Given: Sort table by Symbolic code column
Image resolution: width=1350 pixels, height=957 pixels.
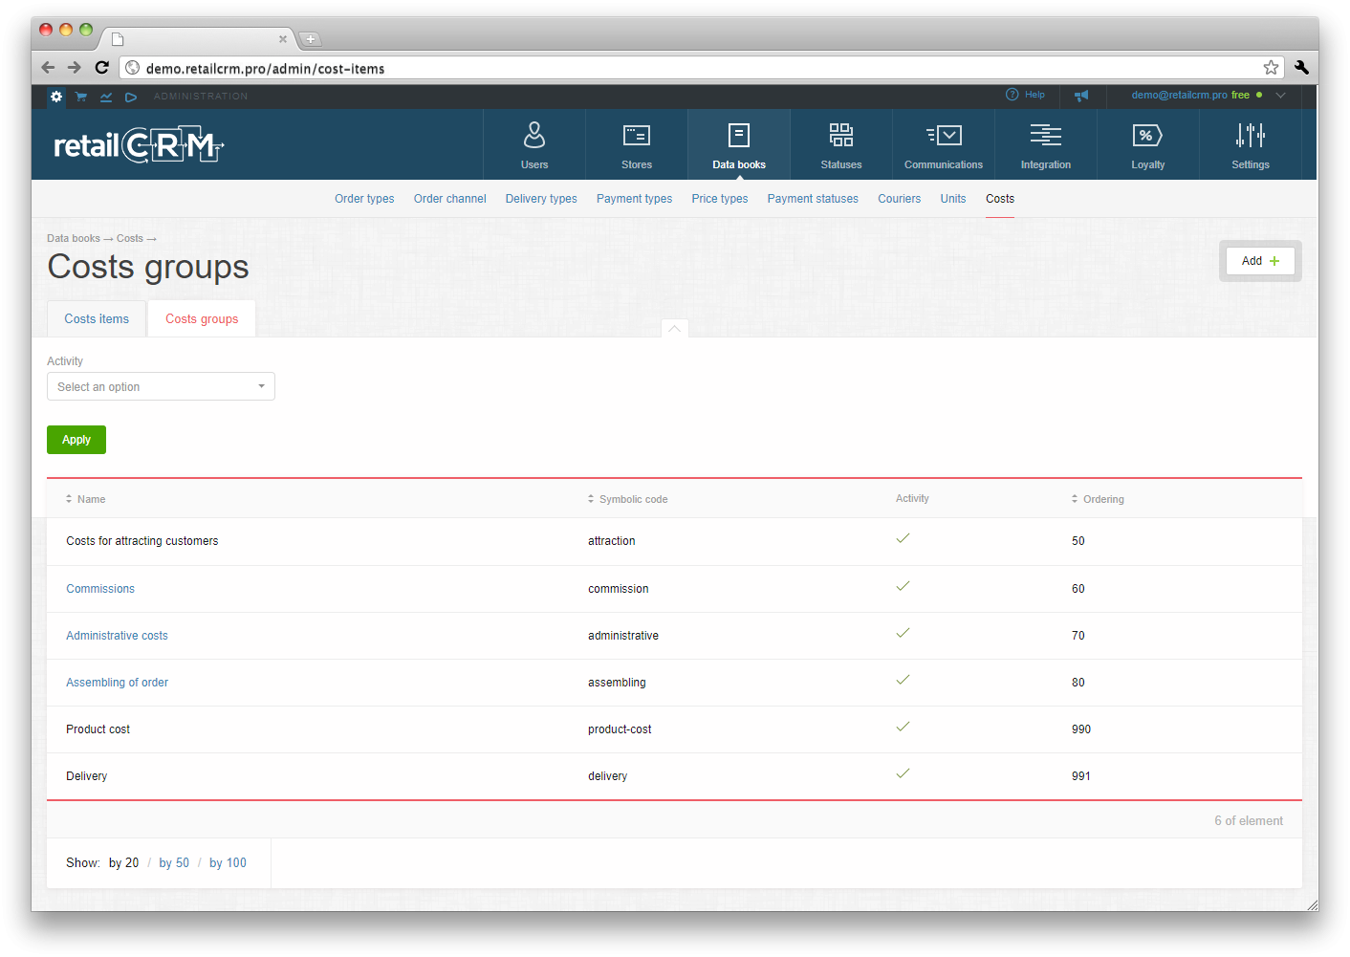Looking at the screenshot, I should [627, 499].
